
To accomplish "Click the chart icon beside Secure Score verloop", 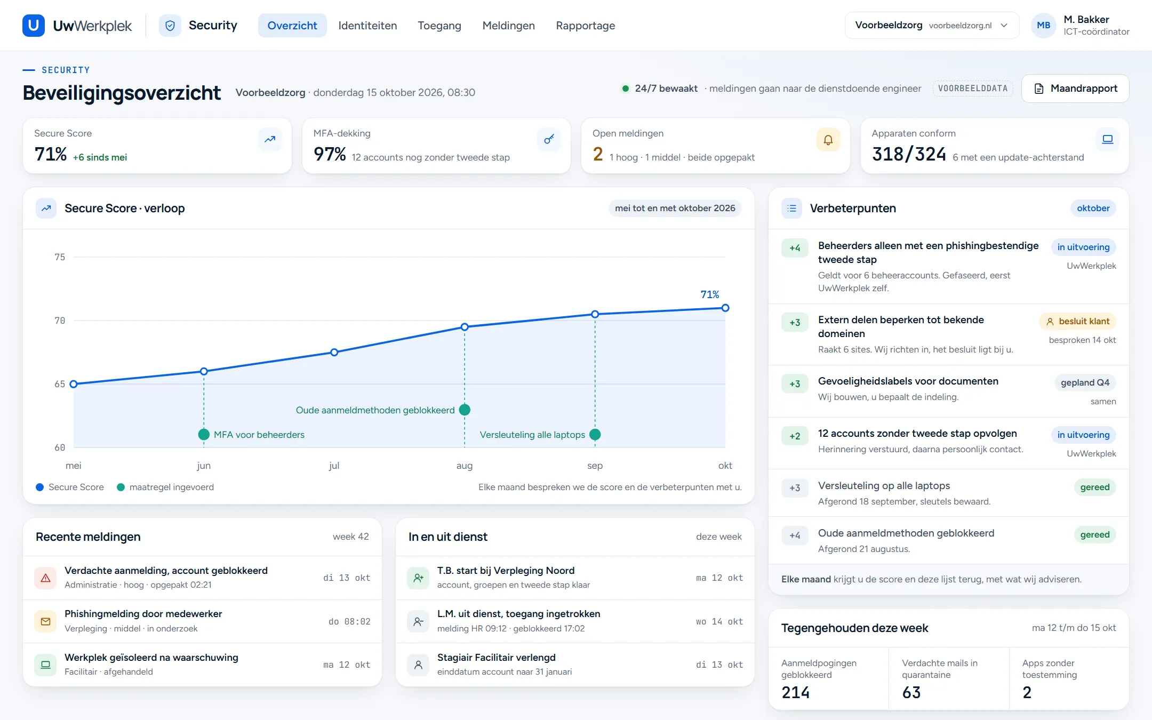I will pos(46,208).
